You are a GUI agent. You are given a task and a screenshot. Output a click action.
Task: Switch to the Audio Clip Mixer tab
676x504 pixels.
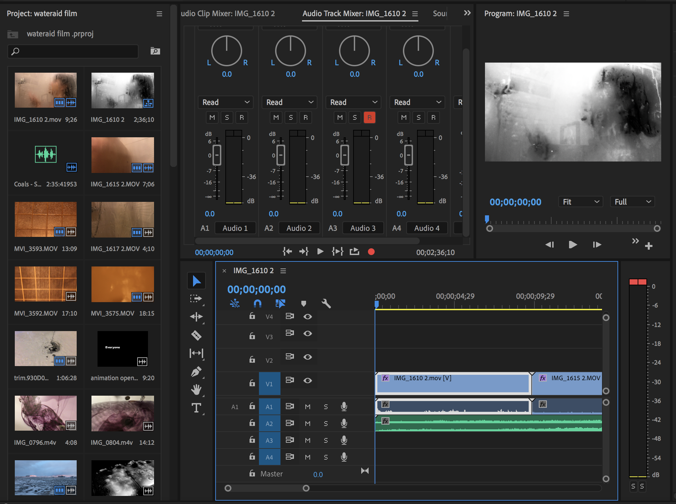228,13
